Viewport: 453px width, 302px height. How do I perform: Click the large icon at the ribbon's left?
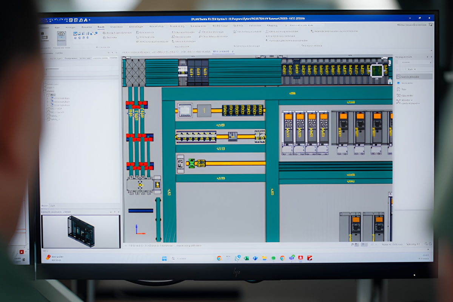point(61,39)
